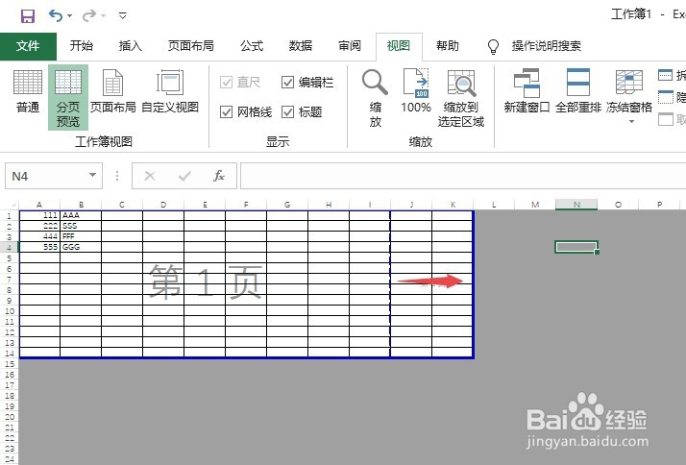Select column P header
Screen dimensions: 686x465
tap(659, 205)
